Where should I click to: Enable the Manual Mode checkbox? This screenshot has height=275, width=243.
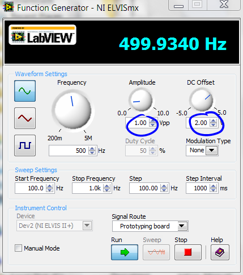pos(18,248)
